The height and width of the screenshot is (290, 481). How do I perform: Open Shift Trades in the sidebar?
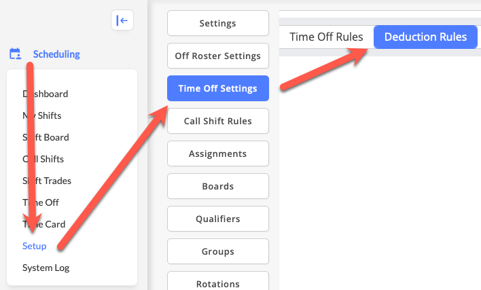(x=47, y=181)
